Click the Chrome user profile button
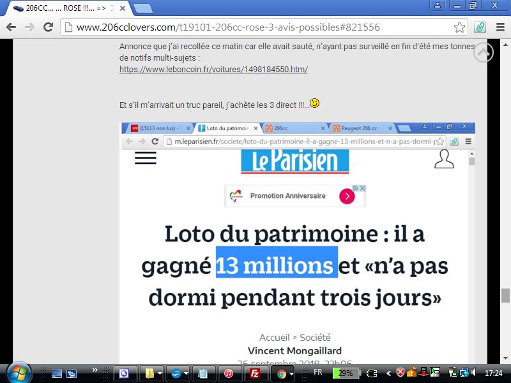This screenshot has height=383, width=511. click(438, 5)
